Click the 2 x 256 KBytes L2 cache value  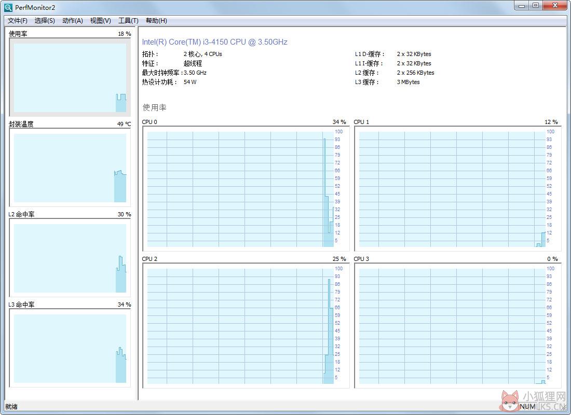pyautogui.click(x=415, y=73)
